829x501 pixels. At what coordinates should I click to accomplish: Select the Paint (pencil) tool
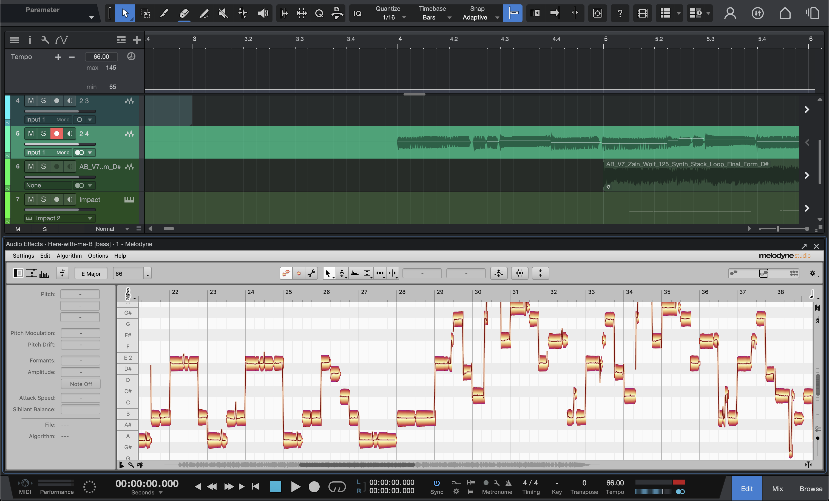(204, 13)
